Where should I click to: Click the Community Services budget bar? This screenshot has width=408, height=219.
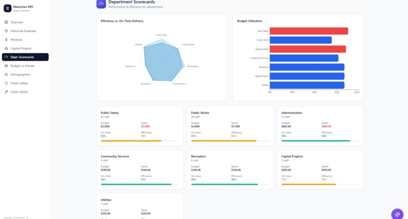304,58
